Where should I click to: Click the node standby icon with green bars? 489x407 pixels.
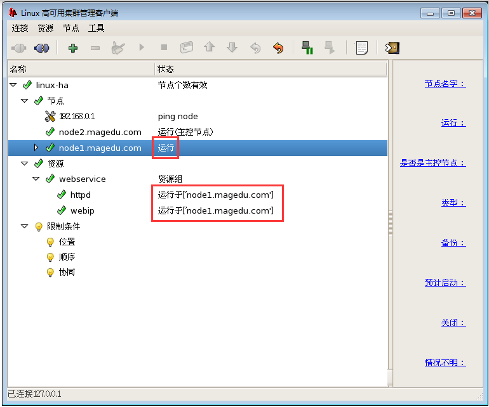coord(307,48)
